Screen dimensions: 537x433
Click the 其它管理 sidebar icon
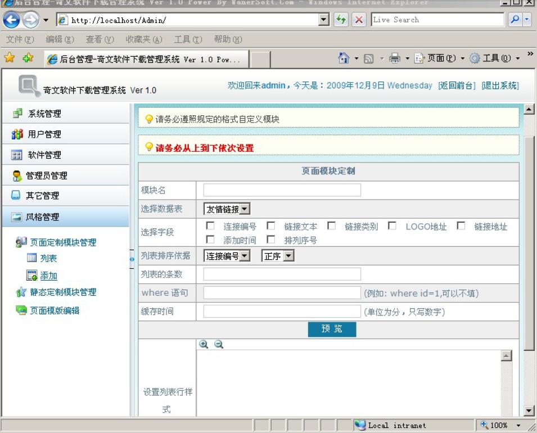16,195
